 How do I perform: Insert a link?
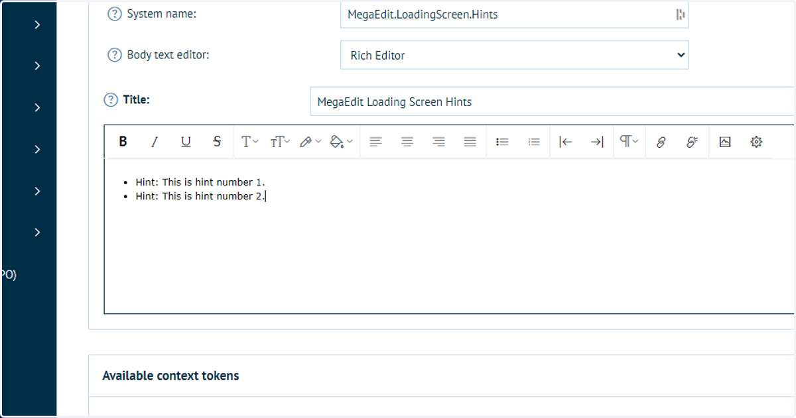[x=661, y=141]
